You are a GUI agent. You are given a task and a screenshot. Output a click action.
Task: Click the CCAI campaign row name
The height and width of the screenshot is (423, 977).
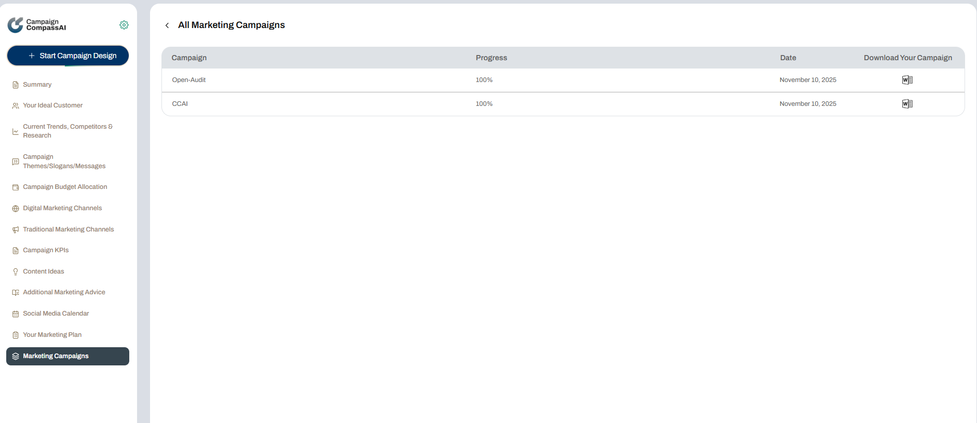pyautogui.click(x=180, y=104)
